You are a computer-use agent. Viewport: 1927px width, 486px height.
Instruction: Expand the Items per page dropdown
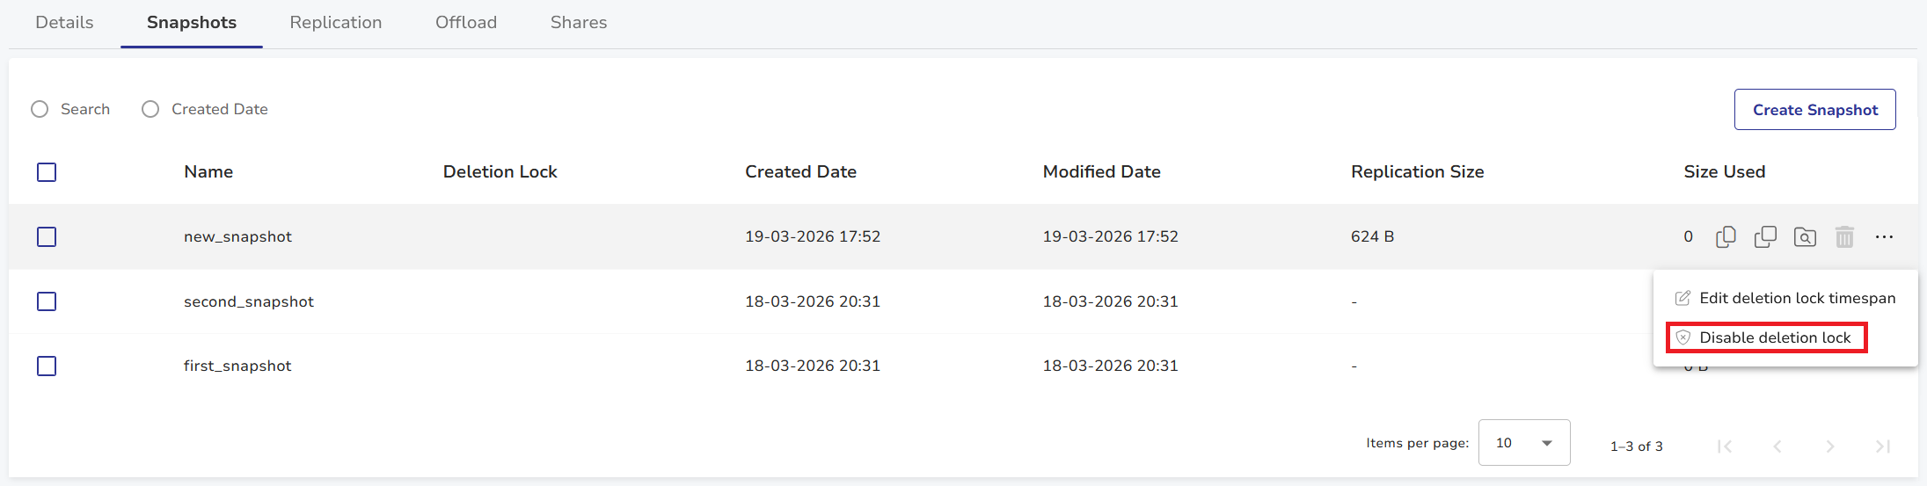(1524, 443)
